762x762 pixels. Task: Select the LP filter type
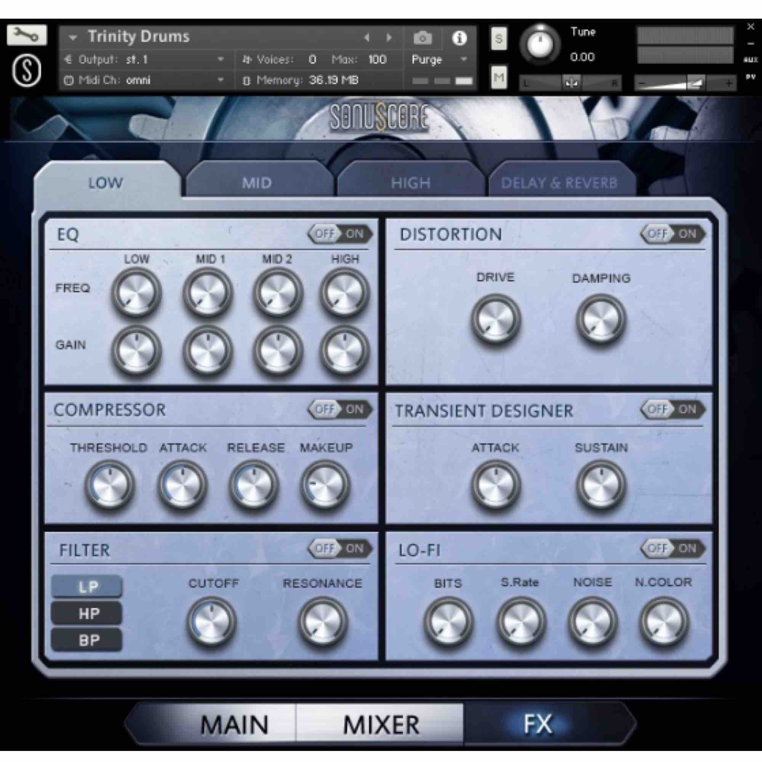pyautogui.click(x=87, y=586)
